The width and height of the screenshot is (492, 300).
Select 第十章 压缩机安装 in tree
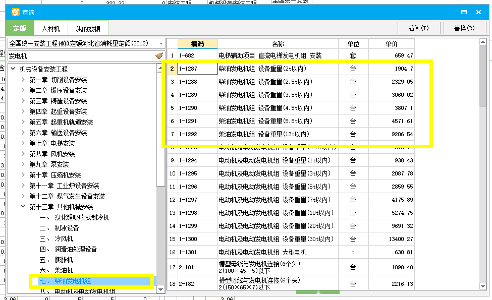(55, 175)
